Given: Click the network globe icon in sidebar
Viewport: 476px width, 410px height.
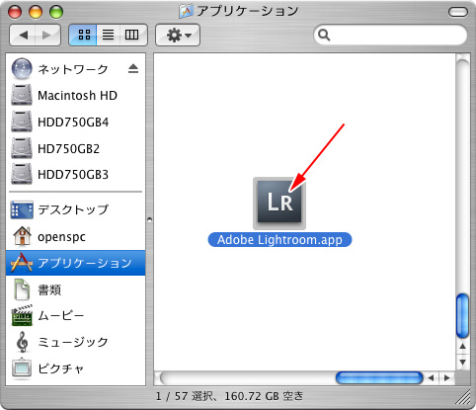Looking at the screenshot, I should pos(22,68).
